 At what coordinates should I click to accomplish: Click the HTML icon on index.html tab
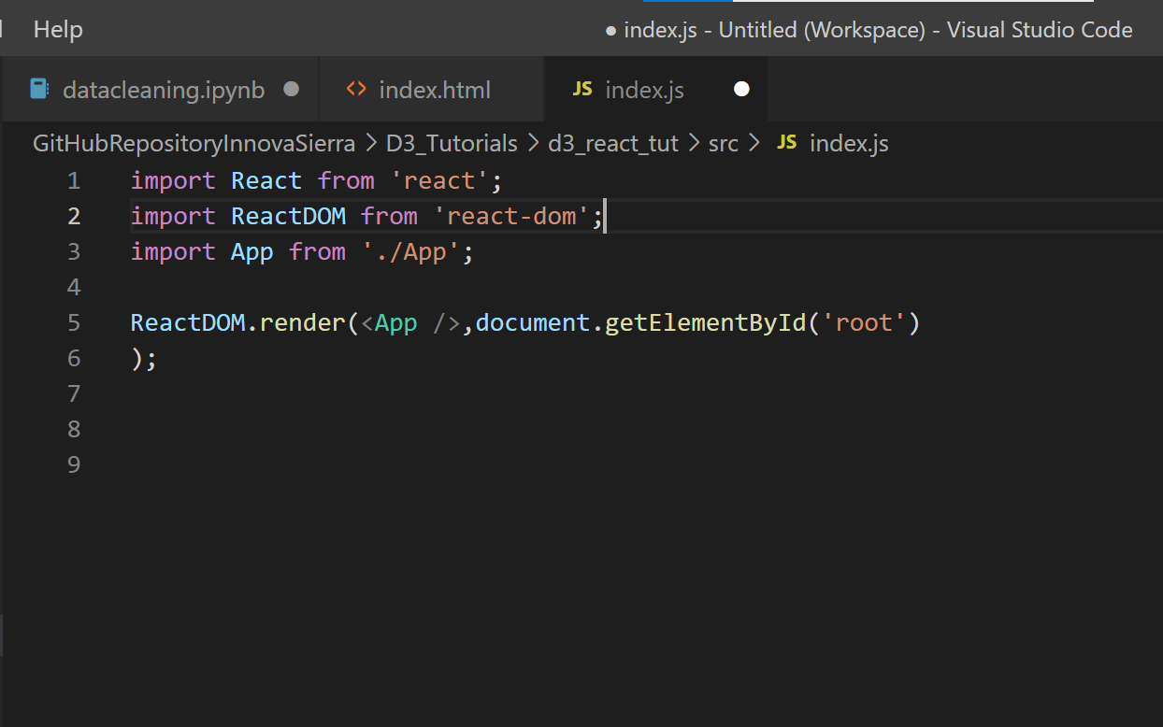pos(356,89)
